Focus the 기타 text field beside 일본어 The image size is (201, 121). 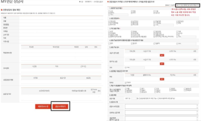[189, 43]
